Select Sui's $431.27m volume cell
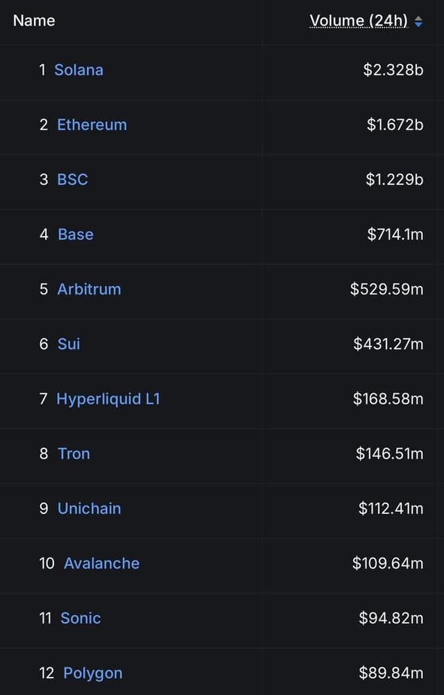 (x=388, y=344)
